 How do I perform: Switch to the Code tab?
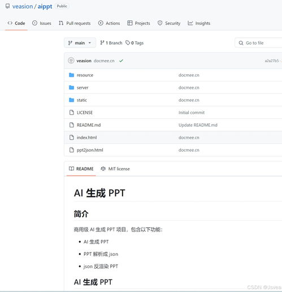click(x=16, y=23)
